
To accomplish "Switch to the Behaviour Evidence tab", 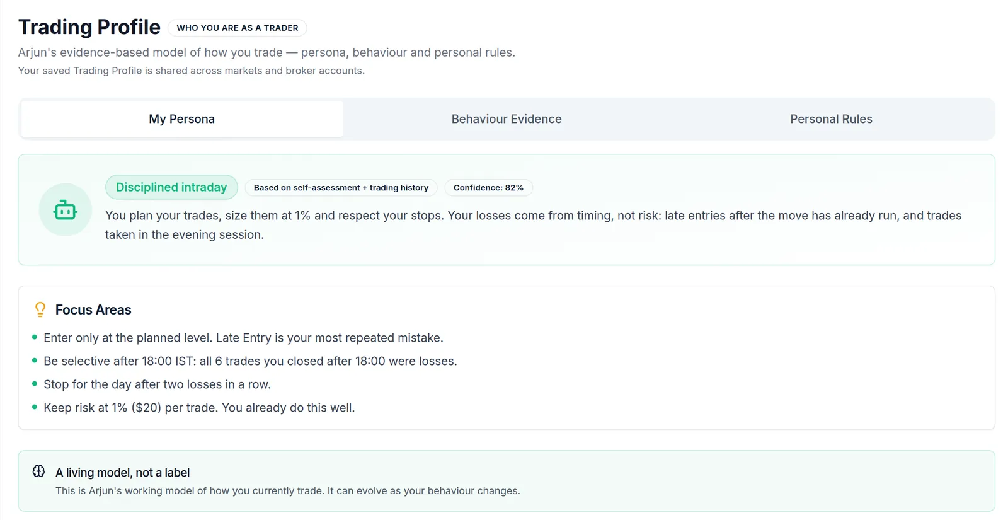I will coord(507,119).
